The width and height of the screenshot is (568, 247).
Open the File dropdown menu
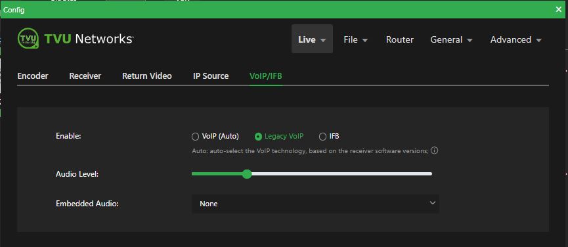pos(355,39)
